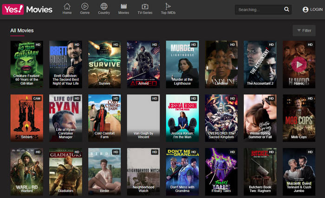
Task: Go to Home via house icon
Action: tap(67, 6)
